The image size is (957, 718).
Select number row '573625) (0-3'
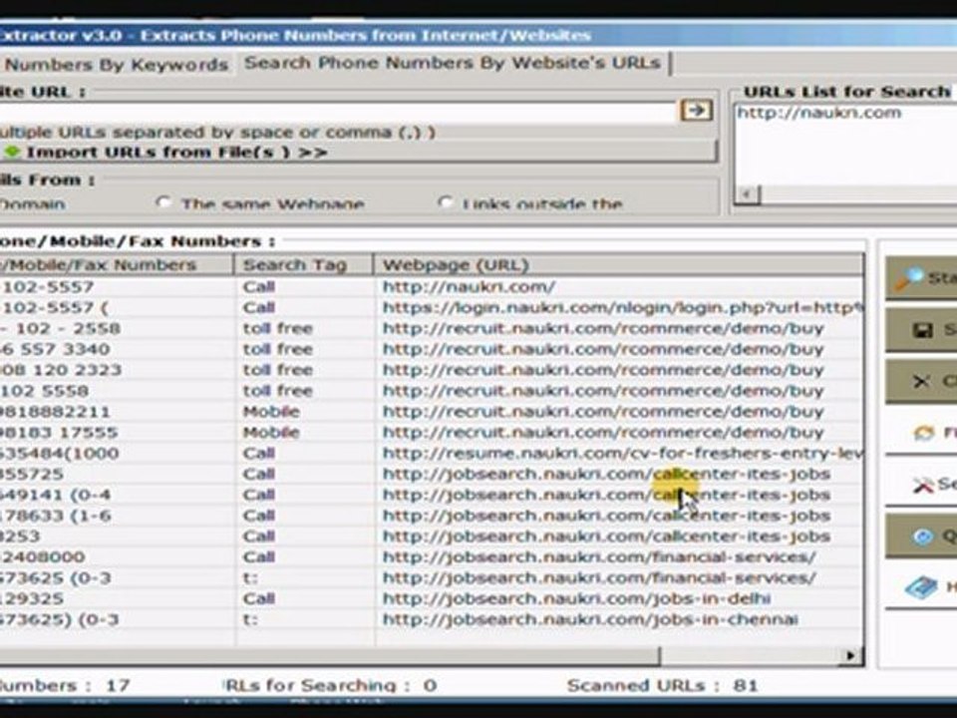pos(59,619)
